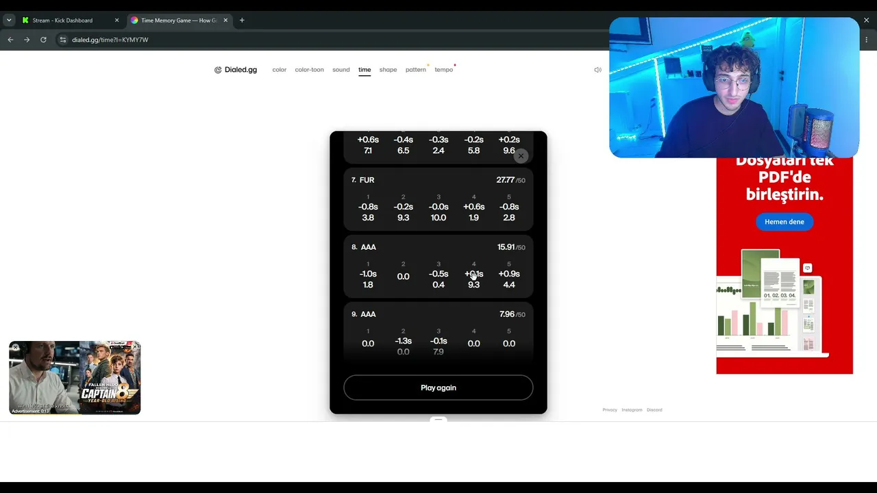877x493 pixels.
Task: Click the 6.5 round score
Action: 403,151
